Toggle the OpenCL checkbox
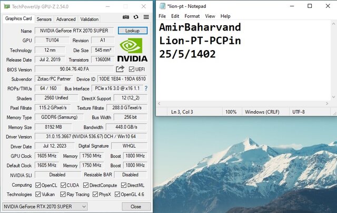Image resolution: width=337 pixels, height=213 pixels. [x=38, y=185]
